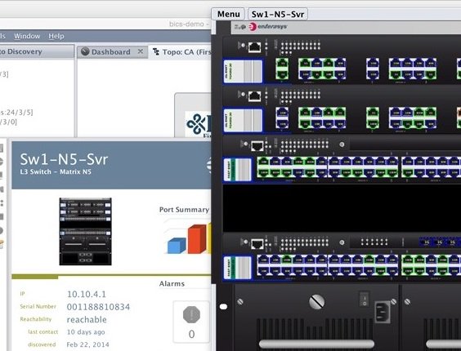The image size is (461, 351).
Task: Click the gray alarm icon showing 0
Action: (x=191, y=314)
